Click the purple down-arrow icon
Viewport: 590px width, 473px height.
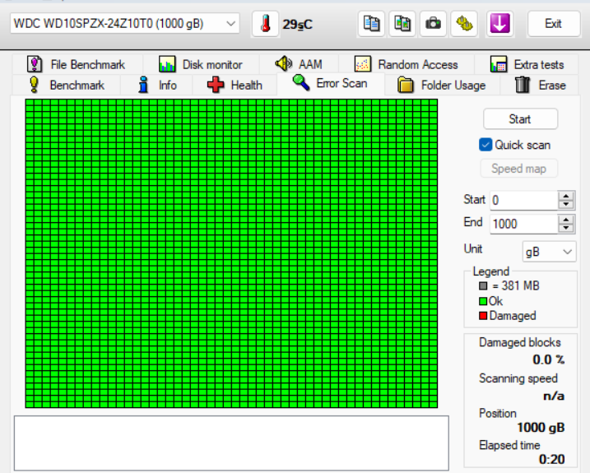coord(499,24)
